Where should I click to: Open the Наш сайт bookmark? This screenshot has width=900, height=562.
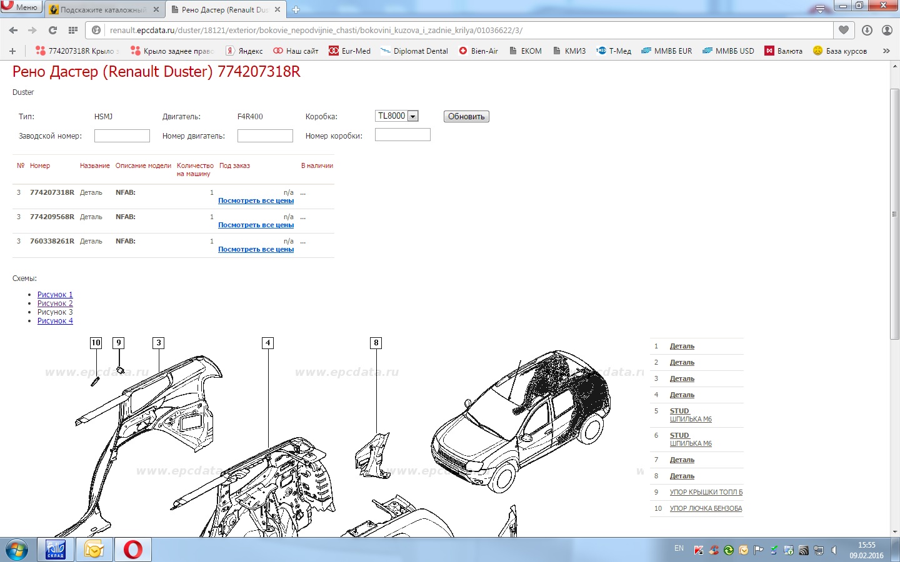pyautogui.click(x=296, y=51)
